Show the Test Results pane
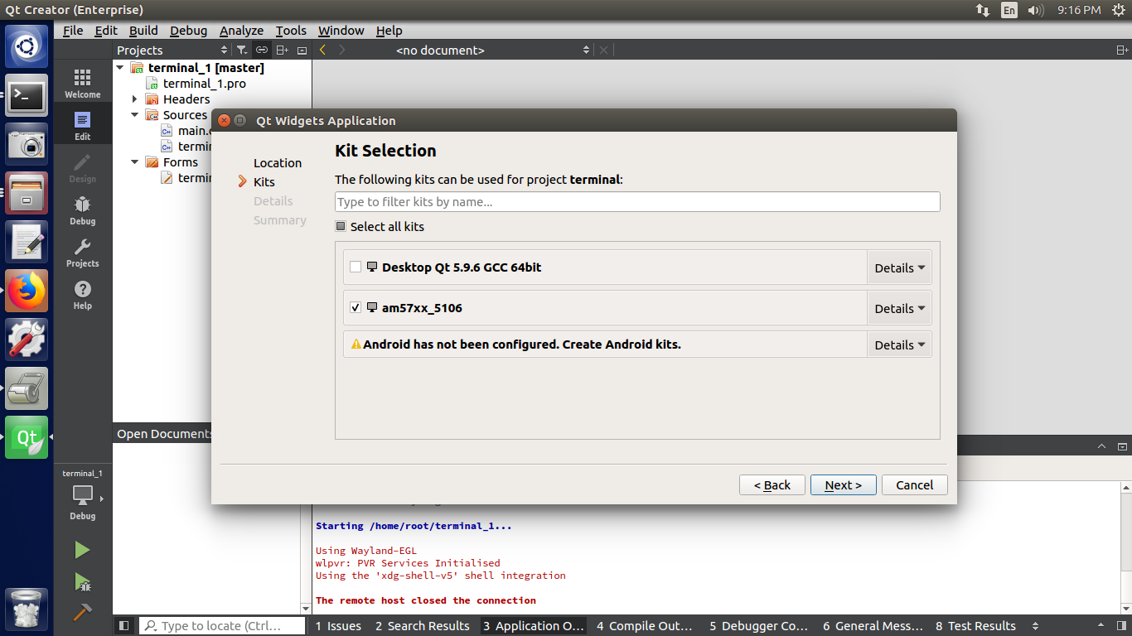Viewport: 1132px width, 636px height. coord(975,626)
